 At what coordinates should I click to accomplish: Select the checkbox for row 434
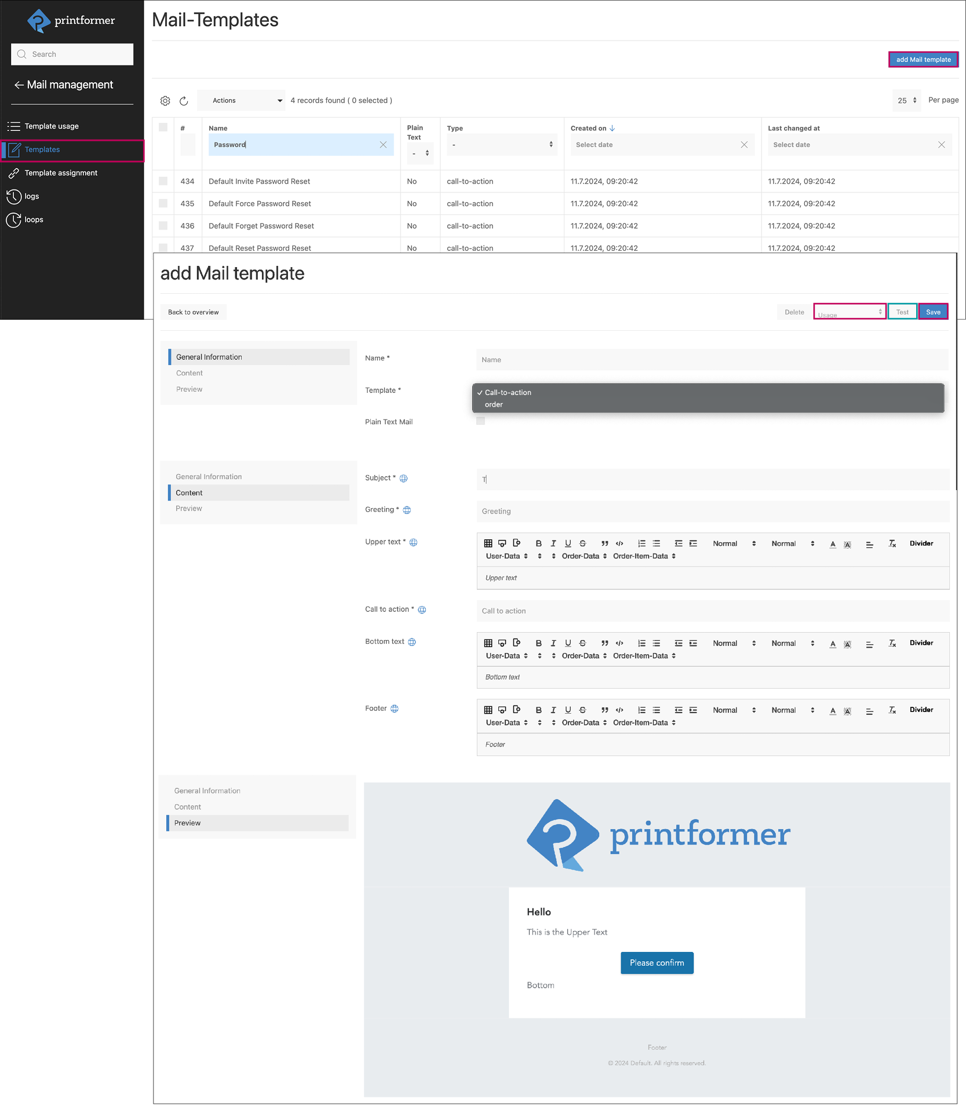(x=163, y=181)
